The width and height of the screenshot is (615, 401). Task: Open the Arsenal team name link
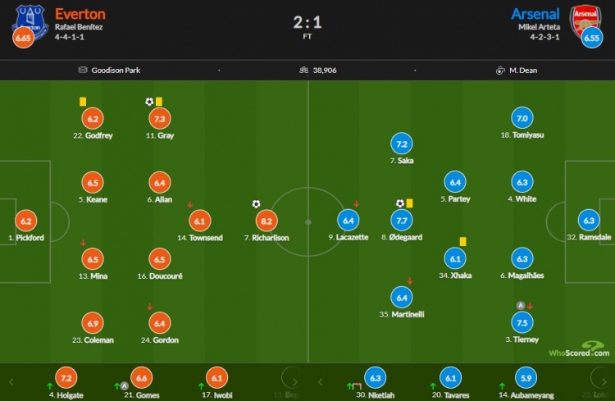(x=535, y=14)
